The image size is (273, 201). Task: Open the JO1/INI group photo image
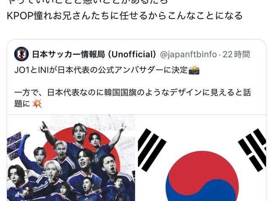(71, 158)
